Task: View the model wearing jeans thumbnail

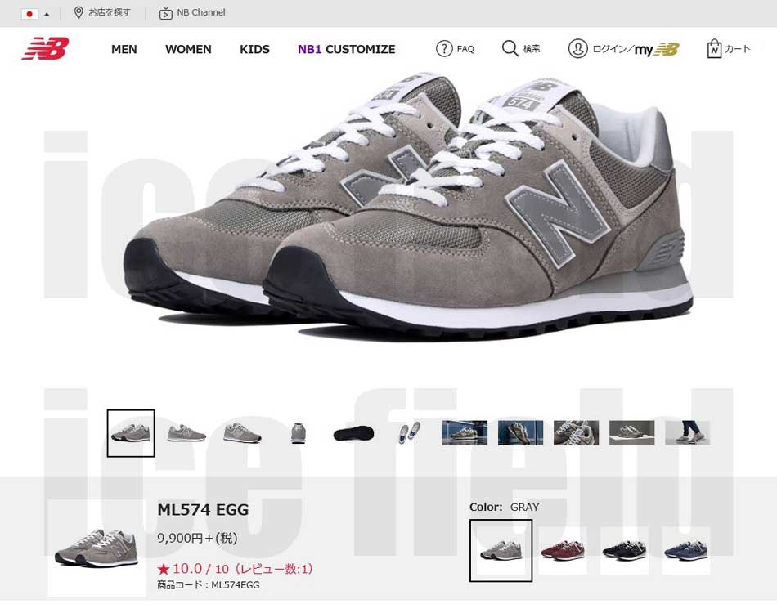Action: tap(687, 432)
